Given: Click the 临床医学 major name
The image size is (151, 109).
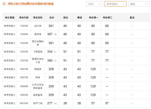Looking at the screenshot, I should click(38, 95).
